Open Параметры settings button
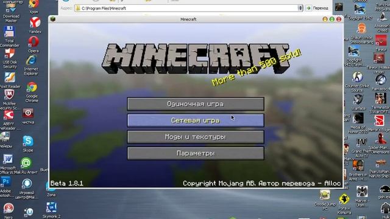 pyautogui.click(x=196, y=153)
